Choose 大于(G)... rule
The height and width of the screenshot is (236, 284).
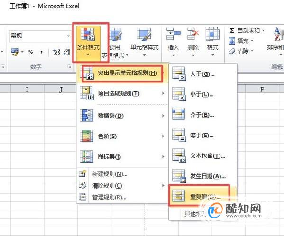coord(202,74)
